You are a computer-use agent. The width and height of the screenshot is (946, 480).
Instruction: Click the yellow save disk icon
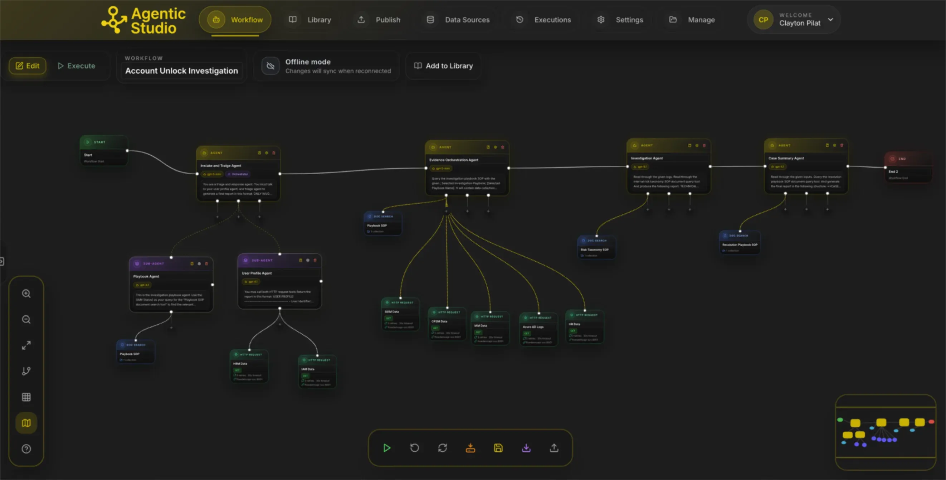[498, 448]
